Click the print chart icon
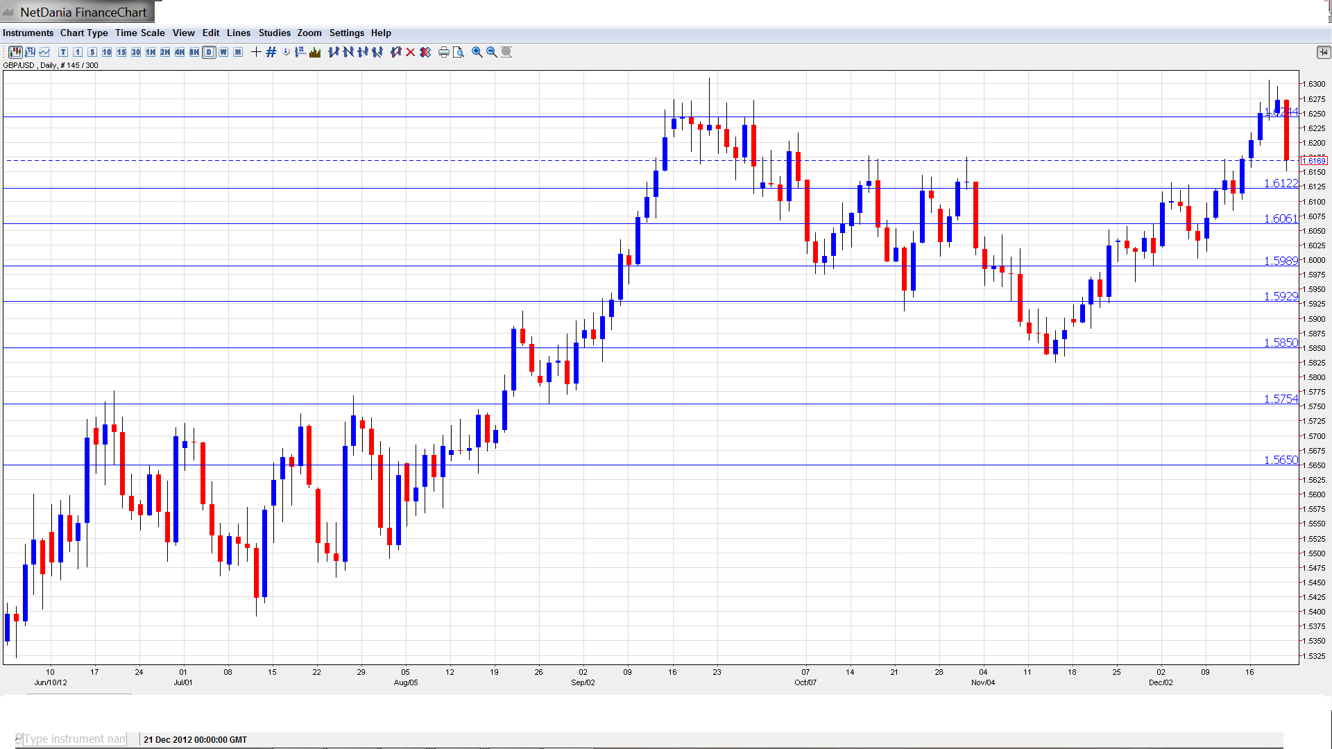This screenshot has width=1332, height=749. (x=443, y=52)
